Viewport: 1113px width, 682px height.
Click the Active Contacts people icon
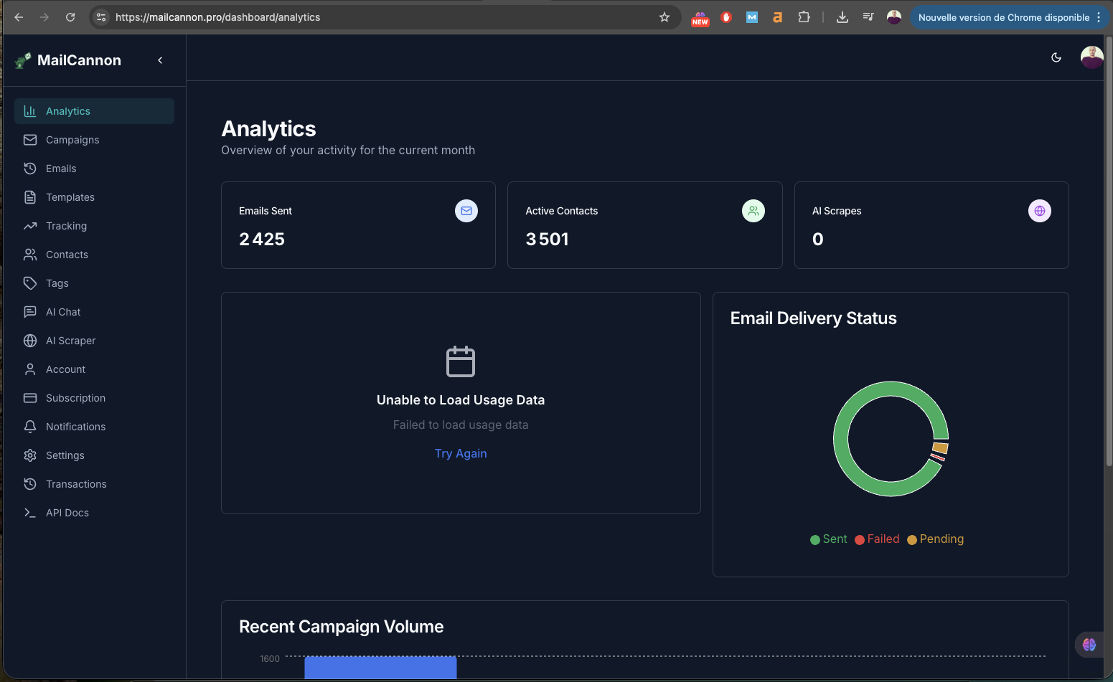pyautogui.click(x=753, y=211)
